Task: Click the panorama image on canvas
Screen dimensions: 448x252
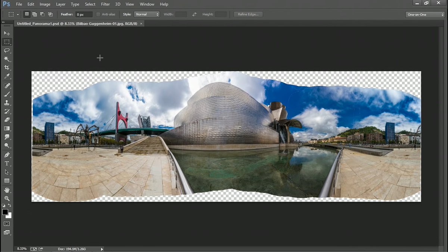Action: pyautogui.click(x=226, y=136)
